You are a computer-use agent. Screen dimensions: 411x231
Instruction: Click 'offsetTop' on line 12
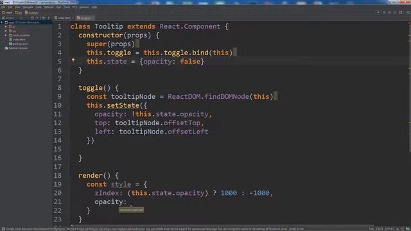point(182,123)
